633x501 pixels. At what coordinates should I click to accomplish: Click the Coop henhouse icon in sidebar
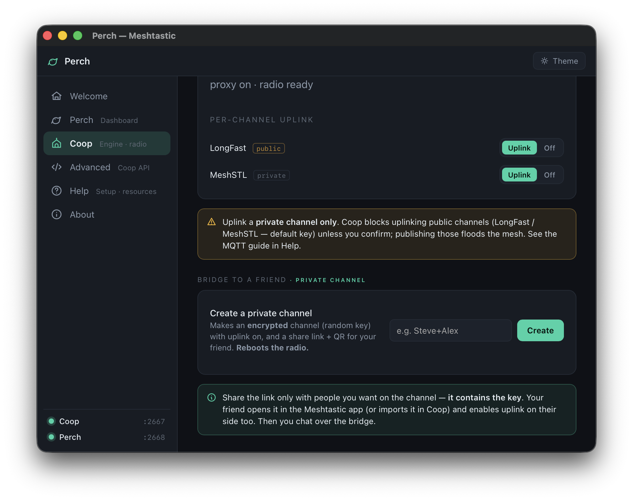click(x=57, y=143)
